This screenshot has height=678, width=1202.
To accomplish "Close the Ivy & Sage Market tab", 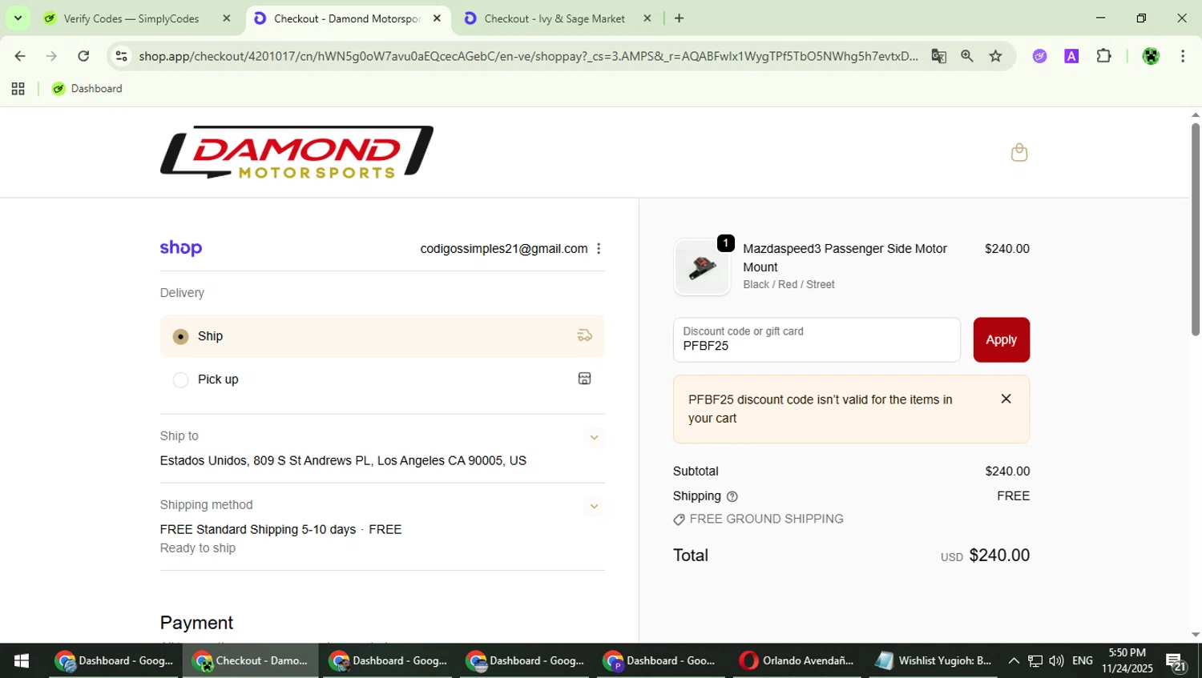I will [647, 18].
